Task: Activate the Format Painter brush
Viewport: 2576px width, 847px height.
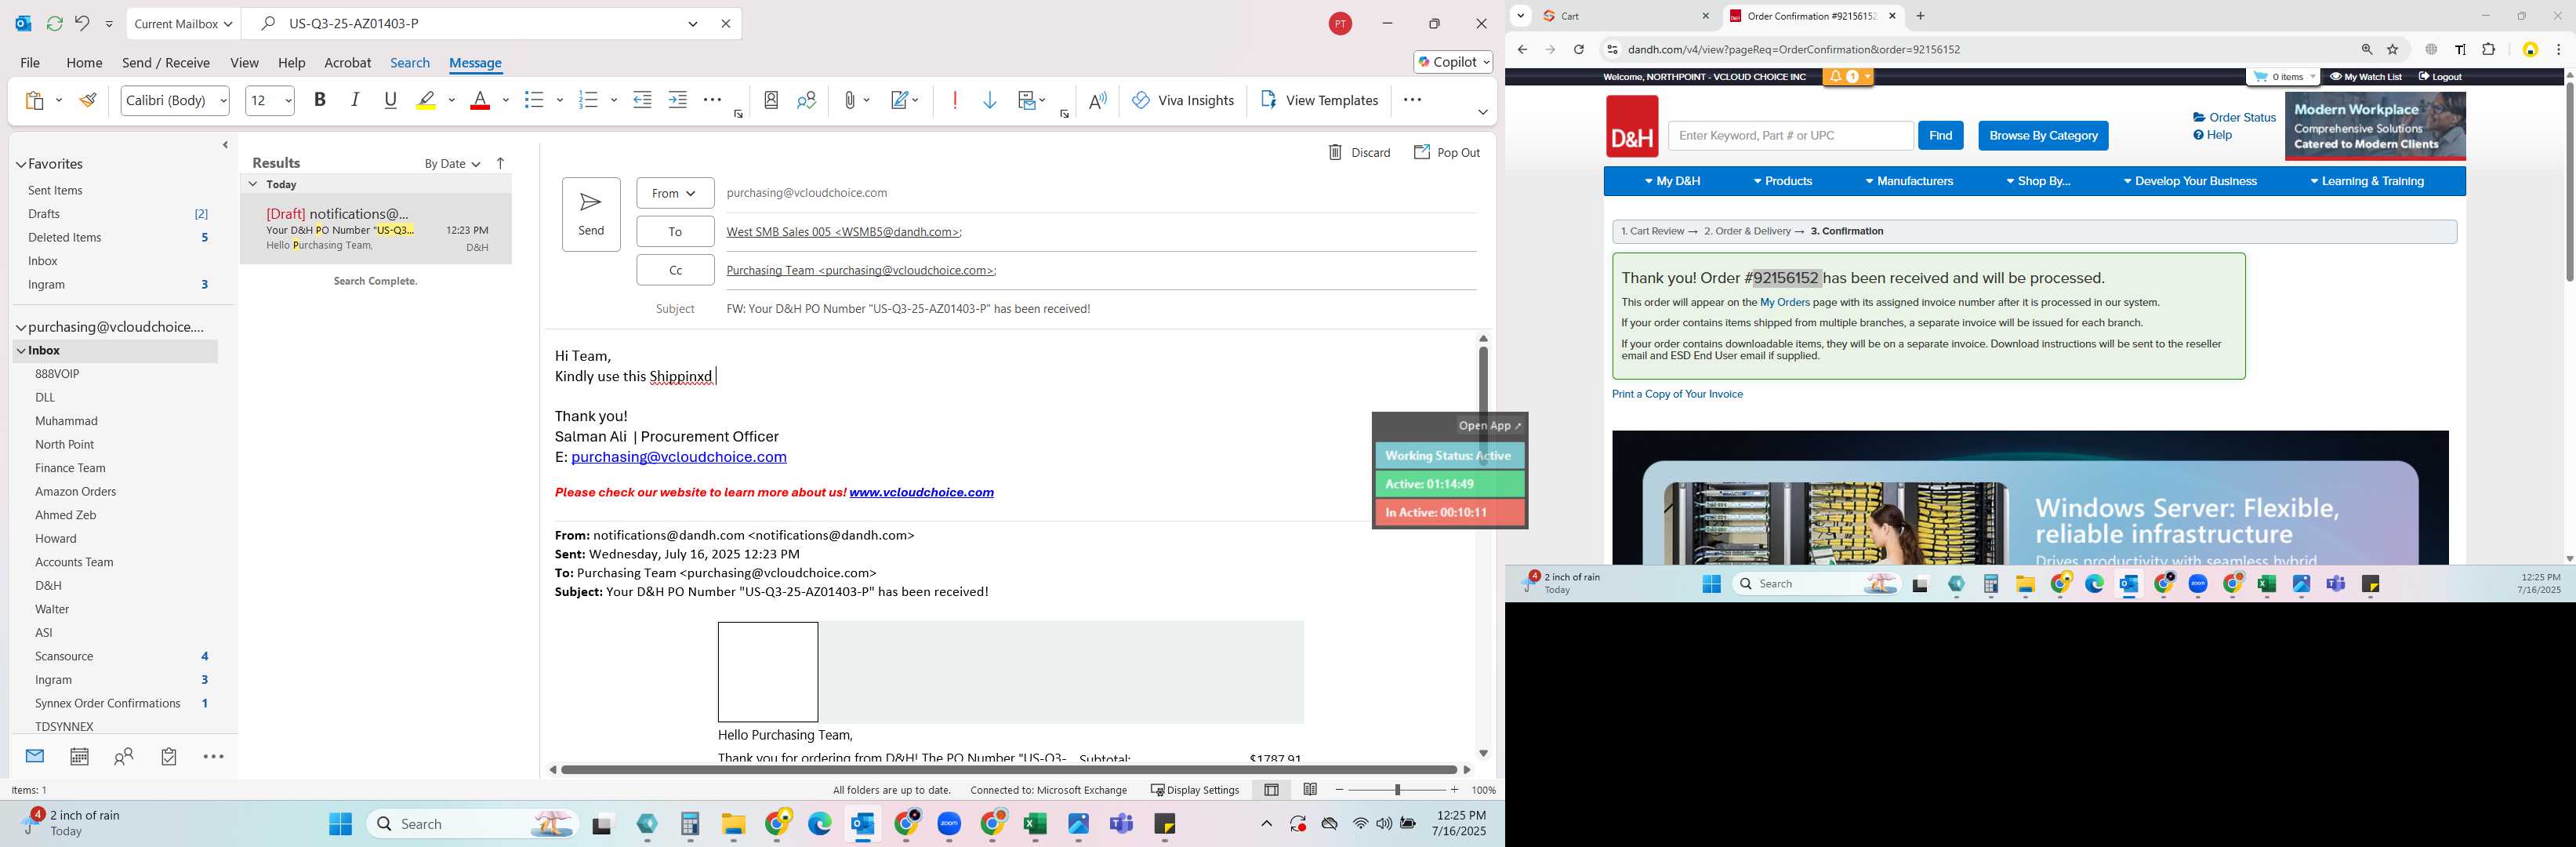Action: tap(88, 100)
